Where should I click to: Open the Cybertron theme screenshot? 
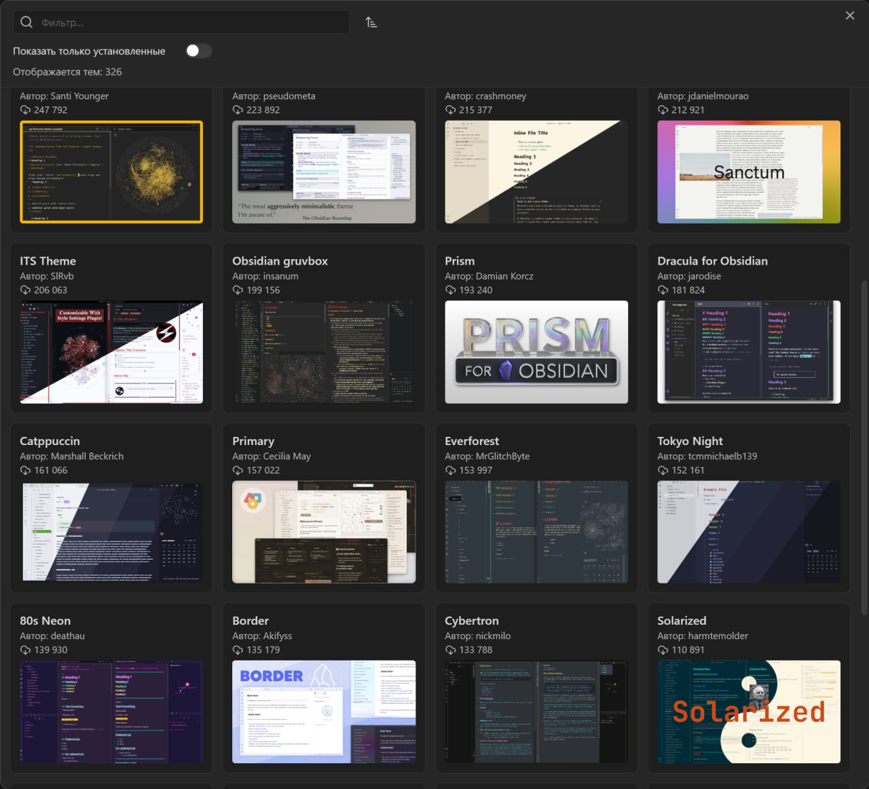tap(536, 712)
